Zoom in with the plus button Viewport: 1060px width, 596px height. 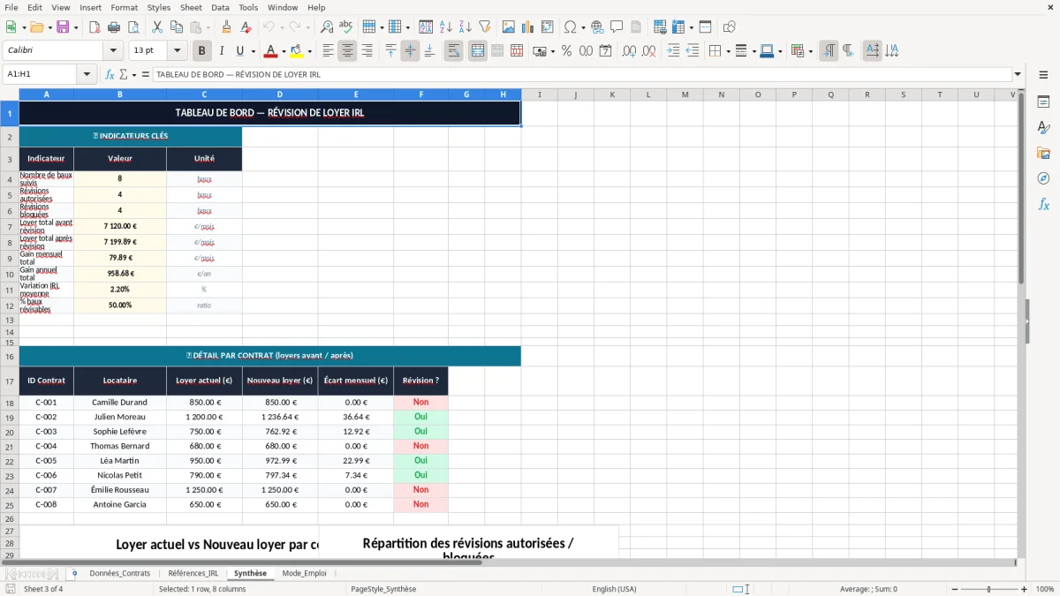1025,589
